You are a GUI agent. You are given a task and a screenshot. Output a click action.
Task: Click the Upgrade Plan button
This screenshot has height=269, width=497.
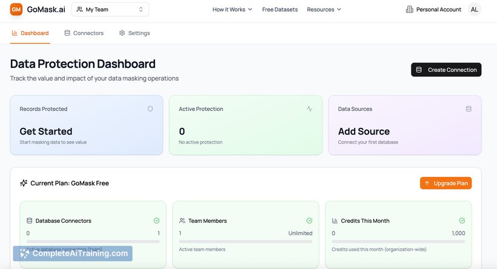pyautogui.click(x=445, y=183)
